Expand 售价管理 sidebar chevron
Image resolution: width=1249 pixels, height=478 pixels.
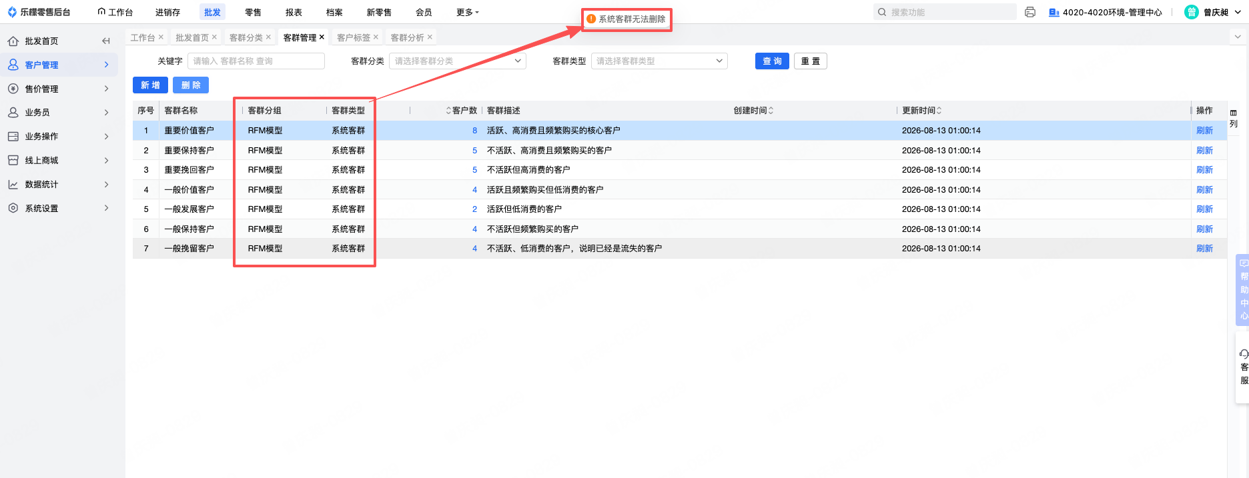[106, 89]
